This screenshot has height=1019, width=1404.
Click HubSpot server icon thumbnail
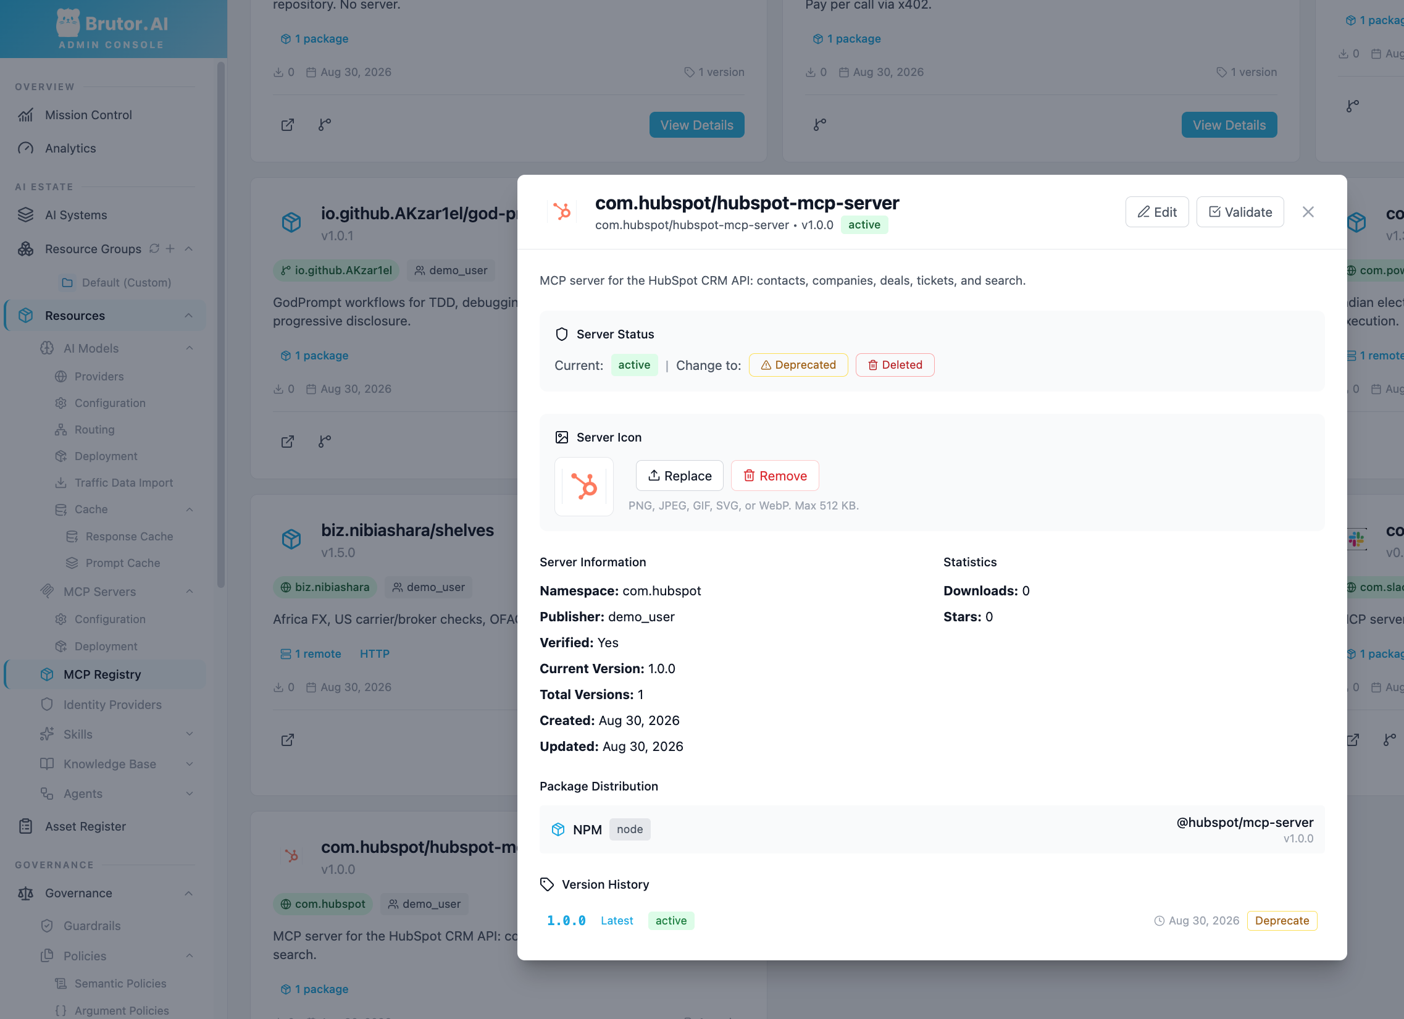click(x=583, y=486)
